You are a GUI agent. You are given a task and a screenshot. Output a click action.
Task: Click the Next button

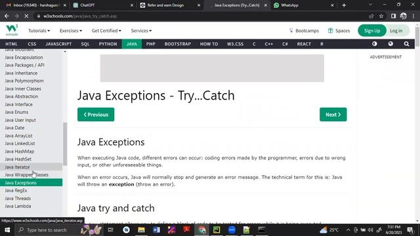333,115
